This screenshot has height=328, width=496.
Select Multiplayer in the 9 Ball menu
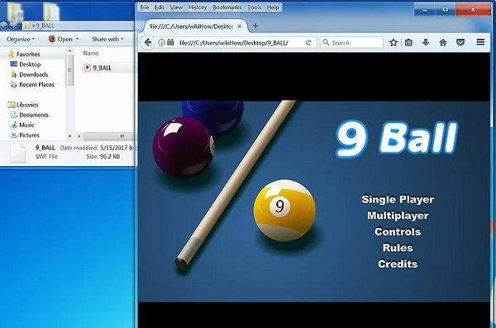pos(398,216)
